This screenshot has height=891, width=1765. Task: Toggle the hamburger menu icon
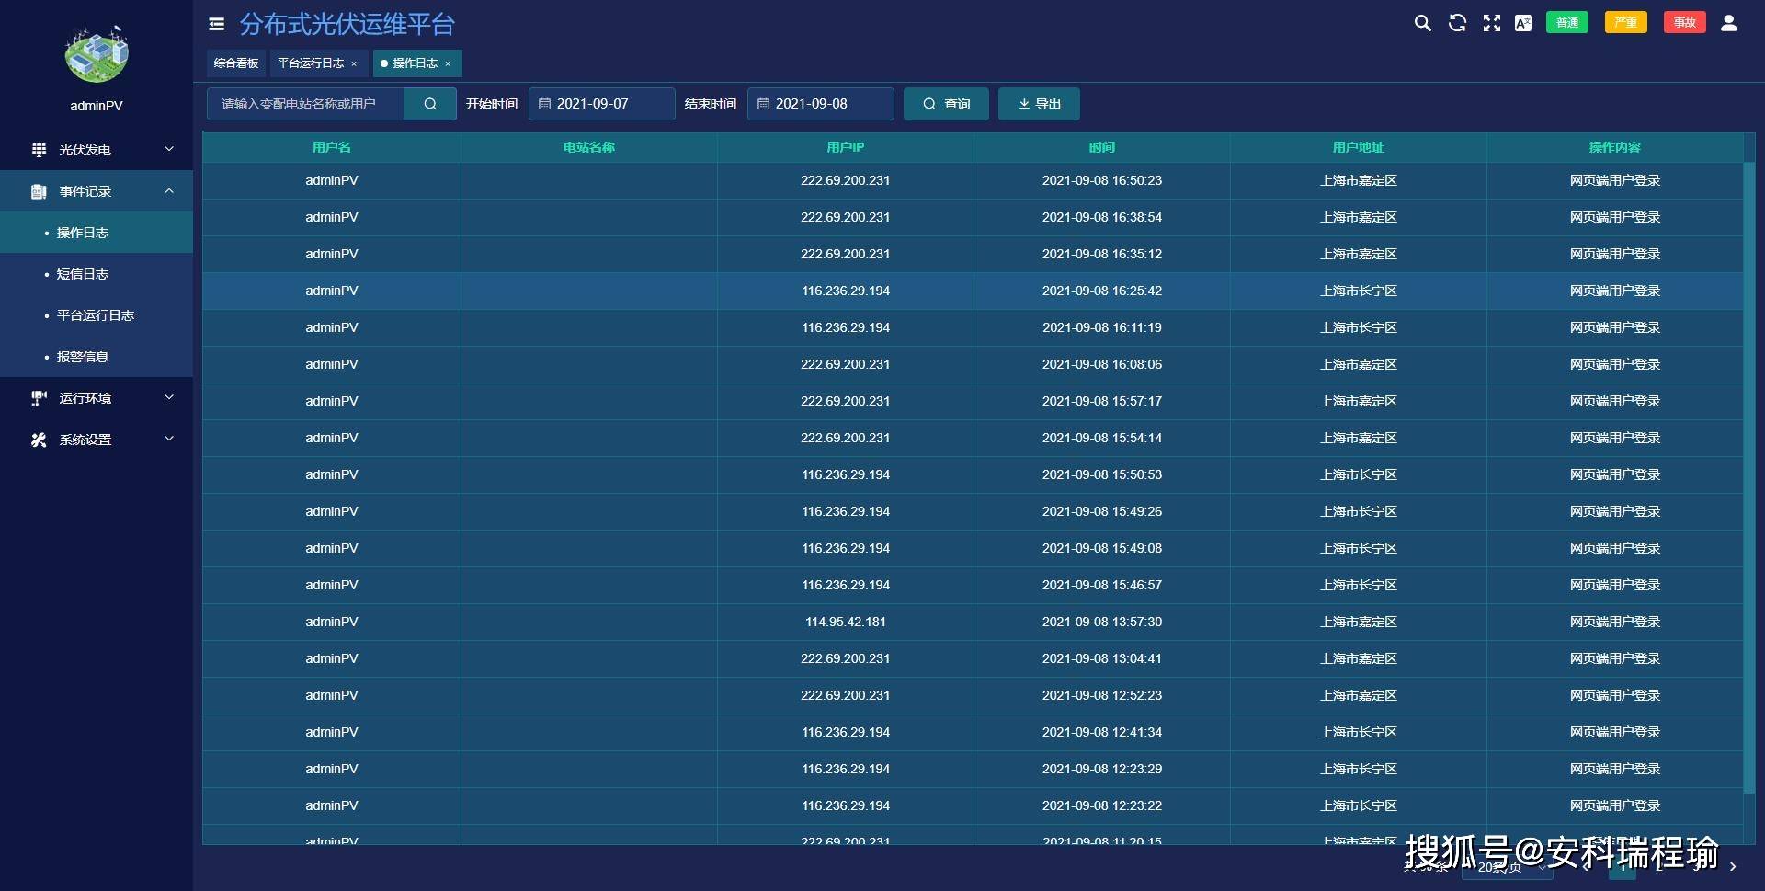[x=217, y=24]
